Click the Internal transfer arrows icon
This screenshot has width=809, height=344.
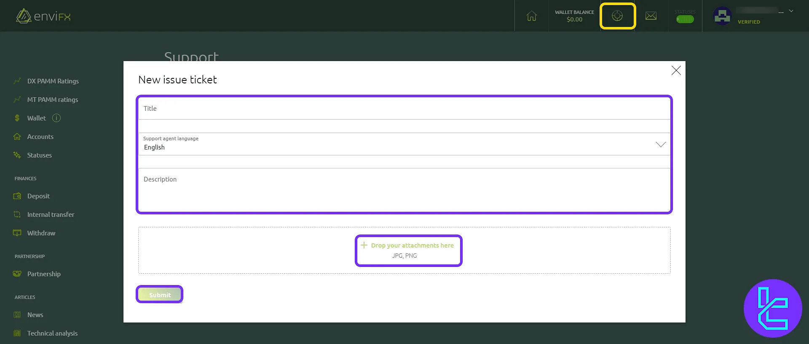(x=17, y=214)
